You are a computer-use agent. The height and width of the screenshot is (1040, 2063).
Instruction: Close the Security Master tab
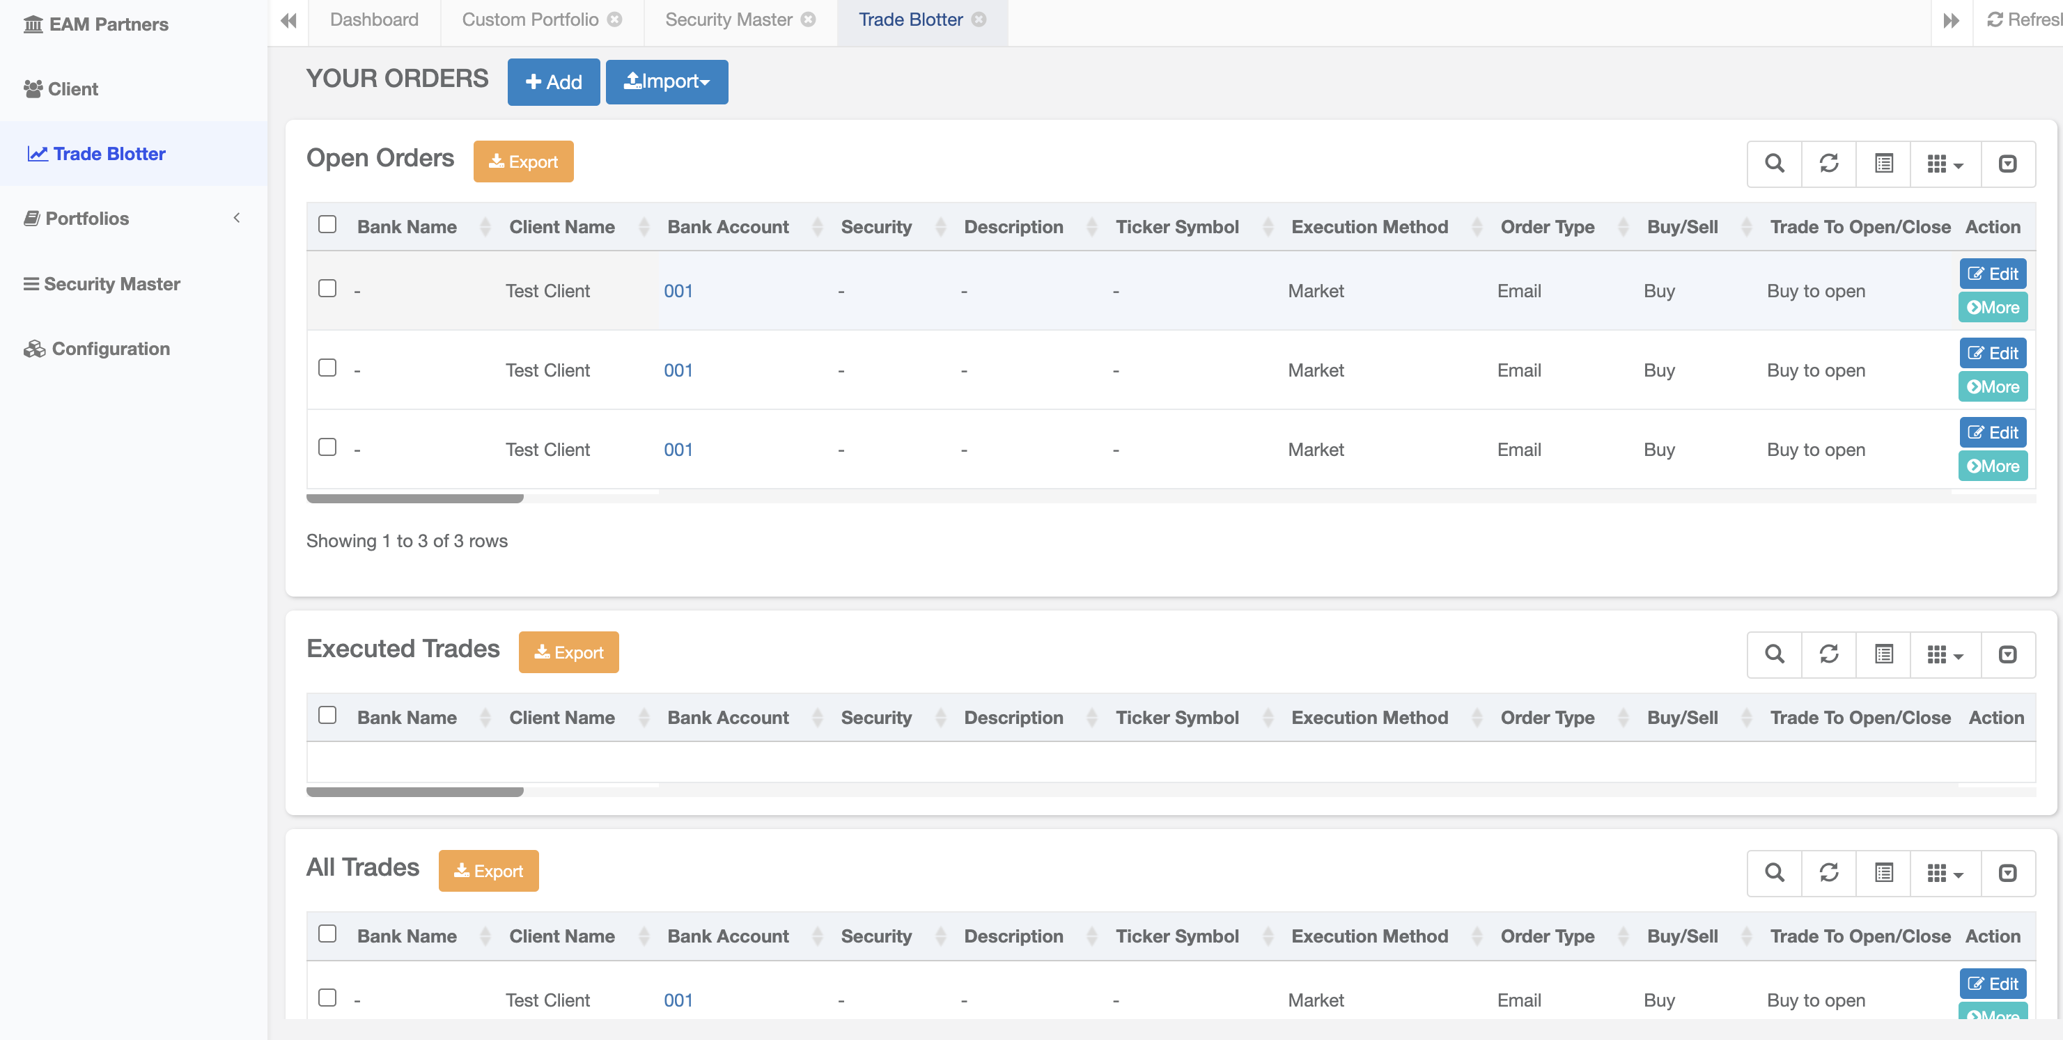(809, 20)
